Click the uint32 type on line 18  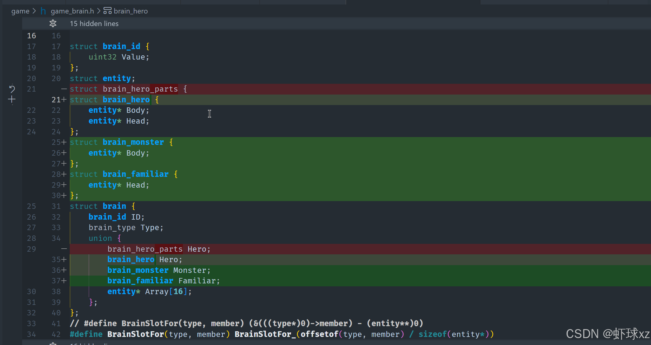102,57
